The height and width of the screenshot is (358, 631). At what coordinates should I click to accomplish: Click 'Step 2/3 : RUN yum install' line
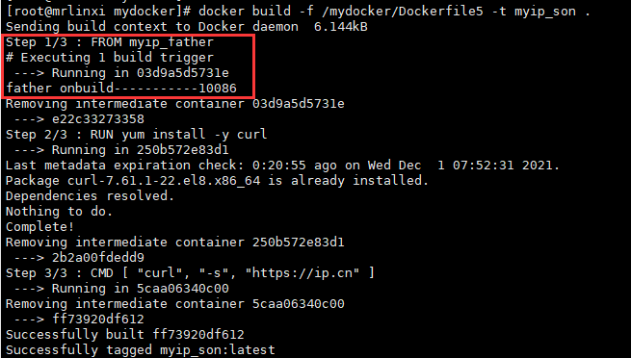click(x=136, y=134)
